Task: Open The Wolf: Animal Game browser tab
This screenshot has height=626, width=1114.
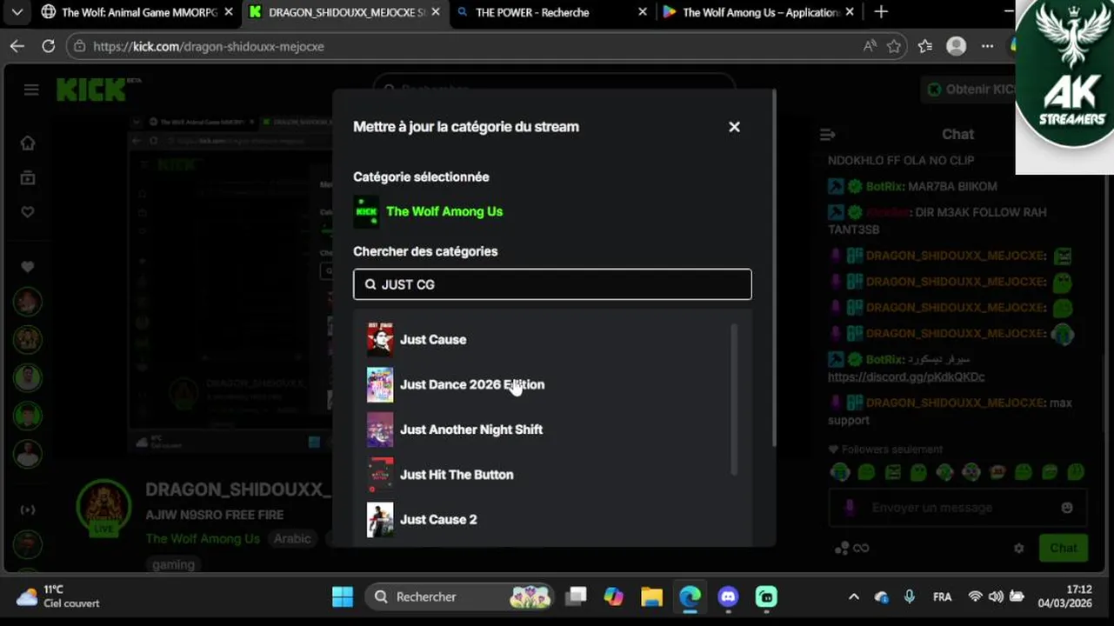Action: click(x=137, y=12)
